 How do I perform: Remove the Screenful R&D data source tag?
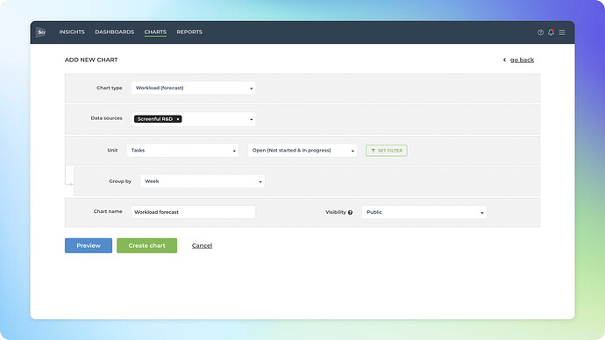click(178, 119)
